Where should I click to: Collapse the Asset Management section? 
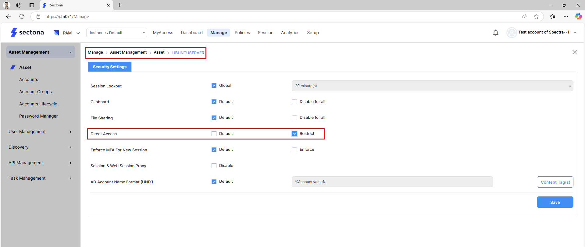tap(41, 52)
